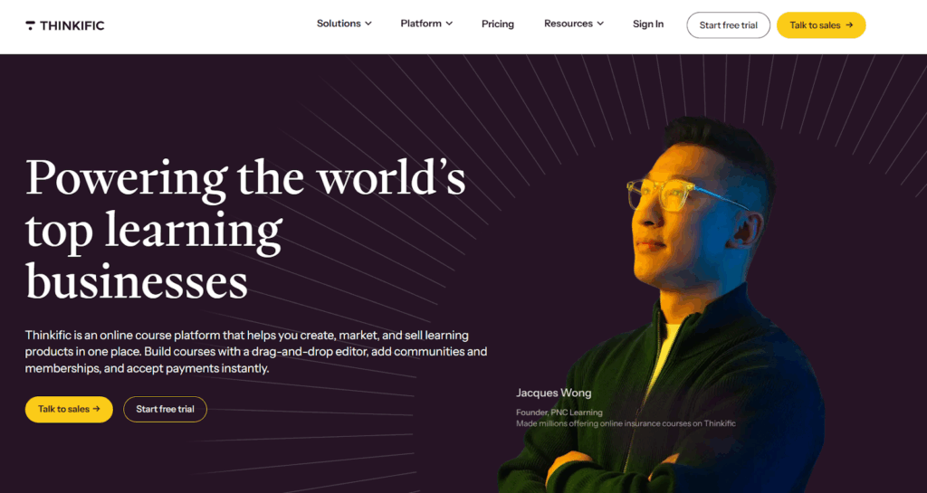This screenshot has width=927, height=493.
Task: Click the Sign In link
Action: [648, 24]
